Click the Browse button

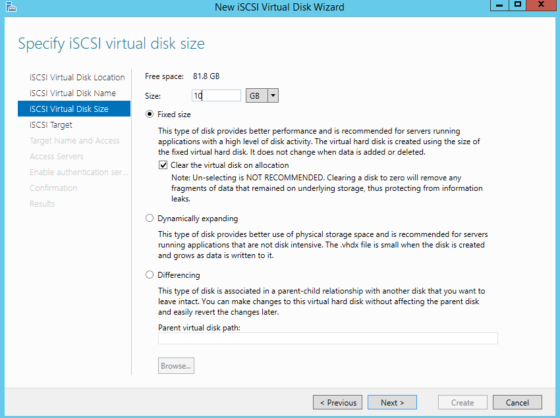176,365
